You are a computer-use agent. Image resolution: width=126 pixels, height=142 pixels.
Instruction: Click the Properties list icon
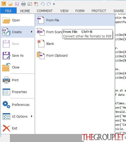pos(6,92)
